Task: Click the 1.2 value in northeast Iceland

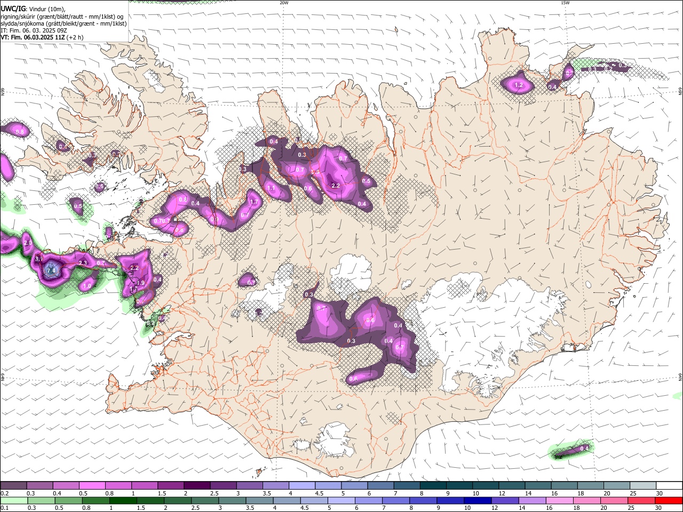Action: [519, 85]
